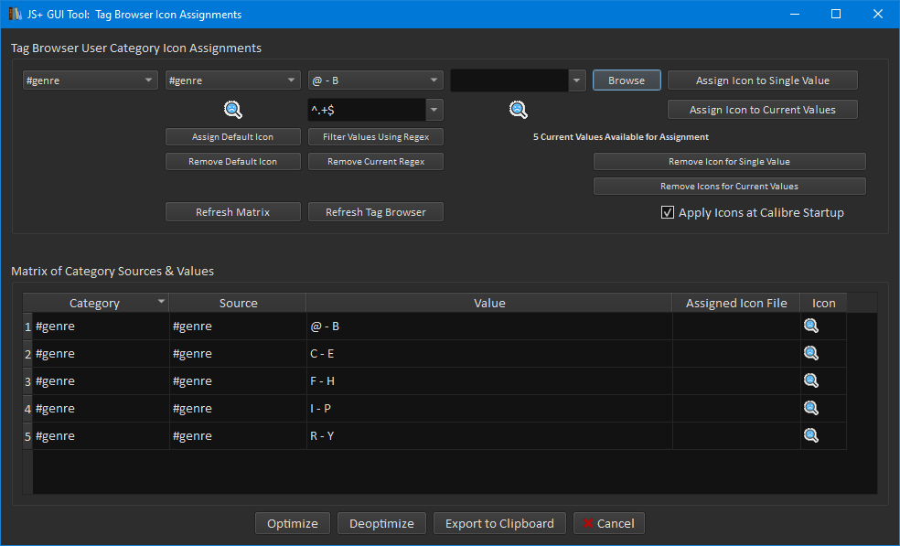
Task: Click Assign Icon to Current Values
Action: pos(762,110)
